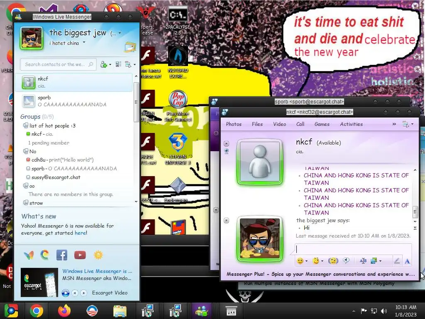Collapse the 'list of hot people :3' group
Viewport: 425px width, 319px height.
pos(25,125)
